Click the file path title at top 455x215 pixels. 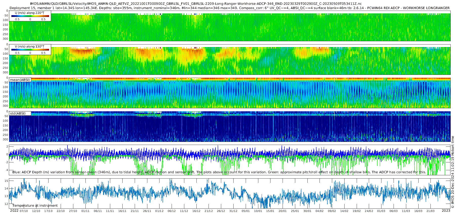(x=196, y=4)
